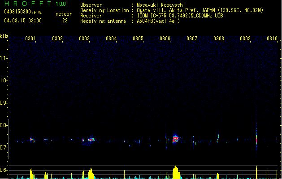The image size is (282, 179).
Task: Select observer name Masayuki Kobayashi
Action: tap(161, 5)
